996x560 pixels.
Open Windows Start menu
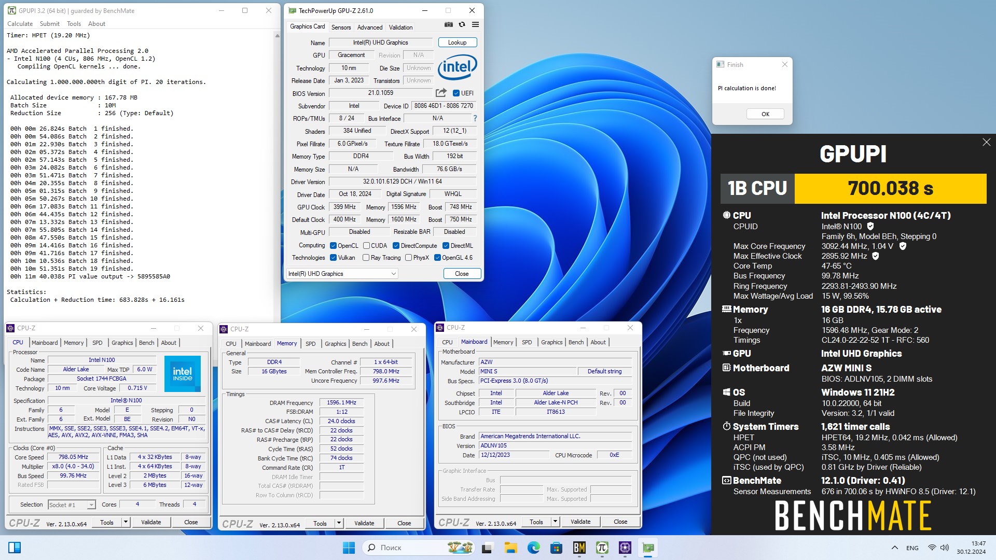tap(349, 548)
